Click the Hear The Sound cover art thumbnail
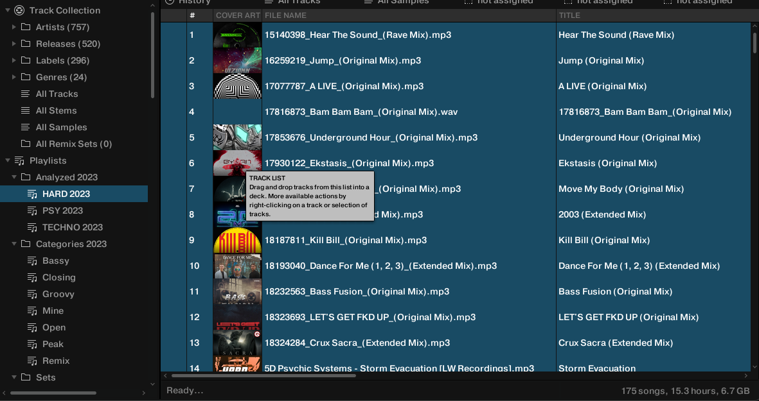 [237, 35]
